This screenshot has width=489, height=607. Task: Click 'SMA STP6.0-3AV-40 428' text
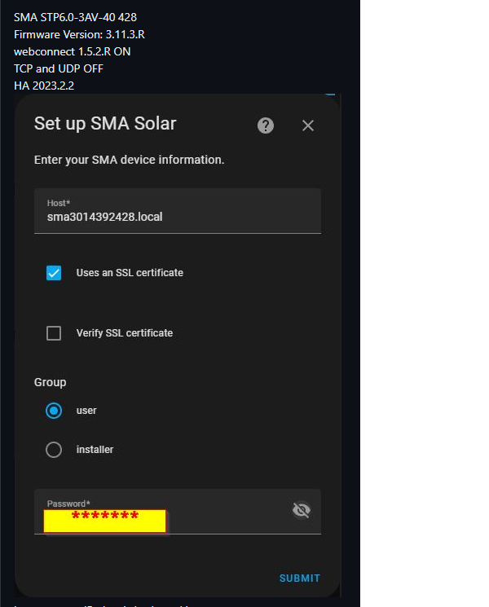75,17
